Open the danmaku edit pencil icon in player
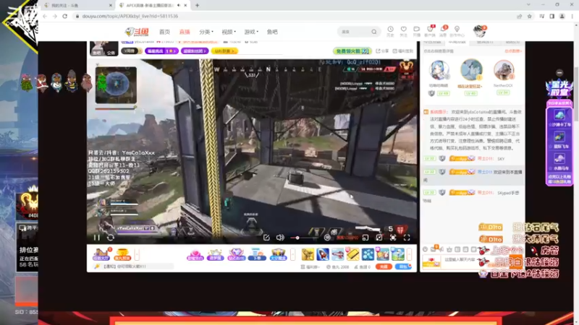 tap(266, 238)
